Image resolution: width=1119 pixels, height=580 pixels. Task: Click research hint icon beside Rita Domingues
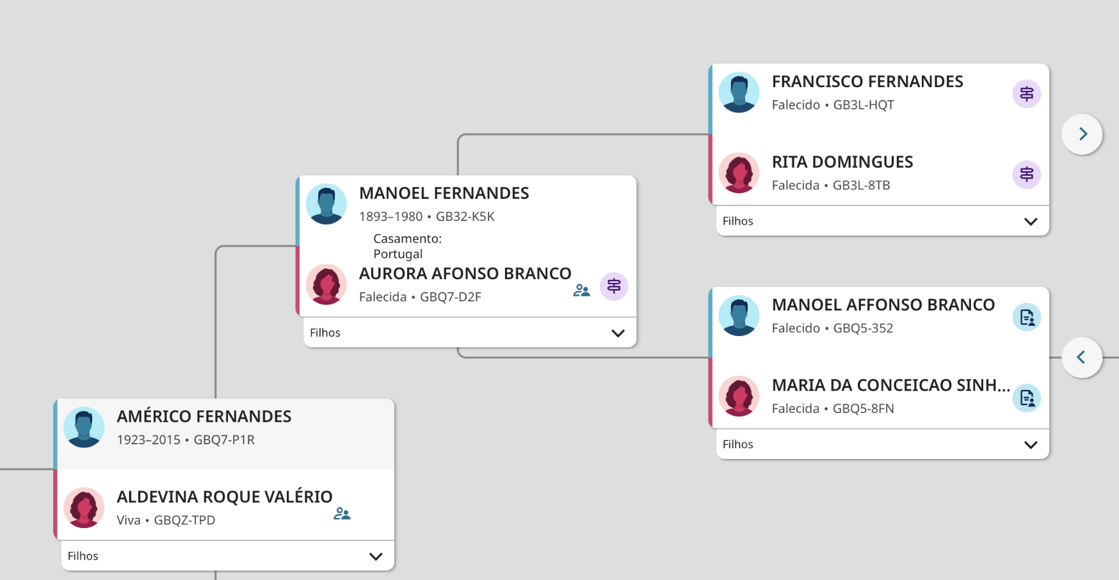(1026, 174)
